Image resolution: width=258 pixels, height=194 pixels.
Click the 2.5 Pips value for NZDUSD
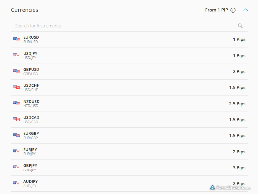(237, 103)
